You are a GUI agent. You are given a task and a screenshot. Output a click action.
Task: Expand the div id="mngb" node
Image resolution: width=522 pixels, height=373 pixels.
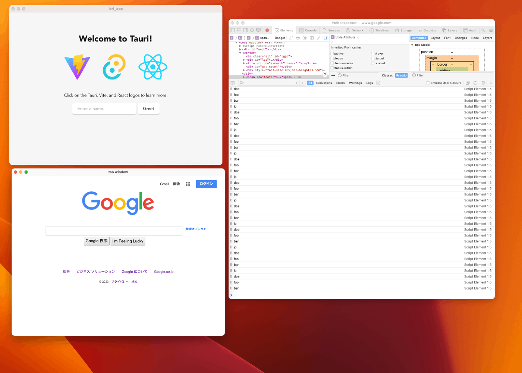tap(240, 49)
